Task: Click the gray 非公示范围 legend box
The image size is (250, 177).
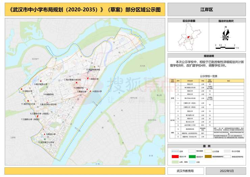Action: click(x=227, y=151)
